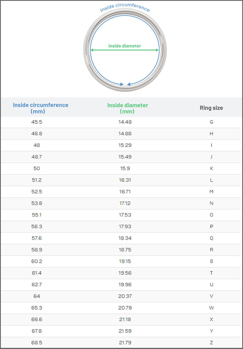Select ring size G cell
Viewport: 243px width, 349px height.
(x=211, y=122)
